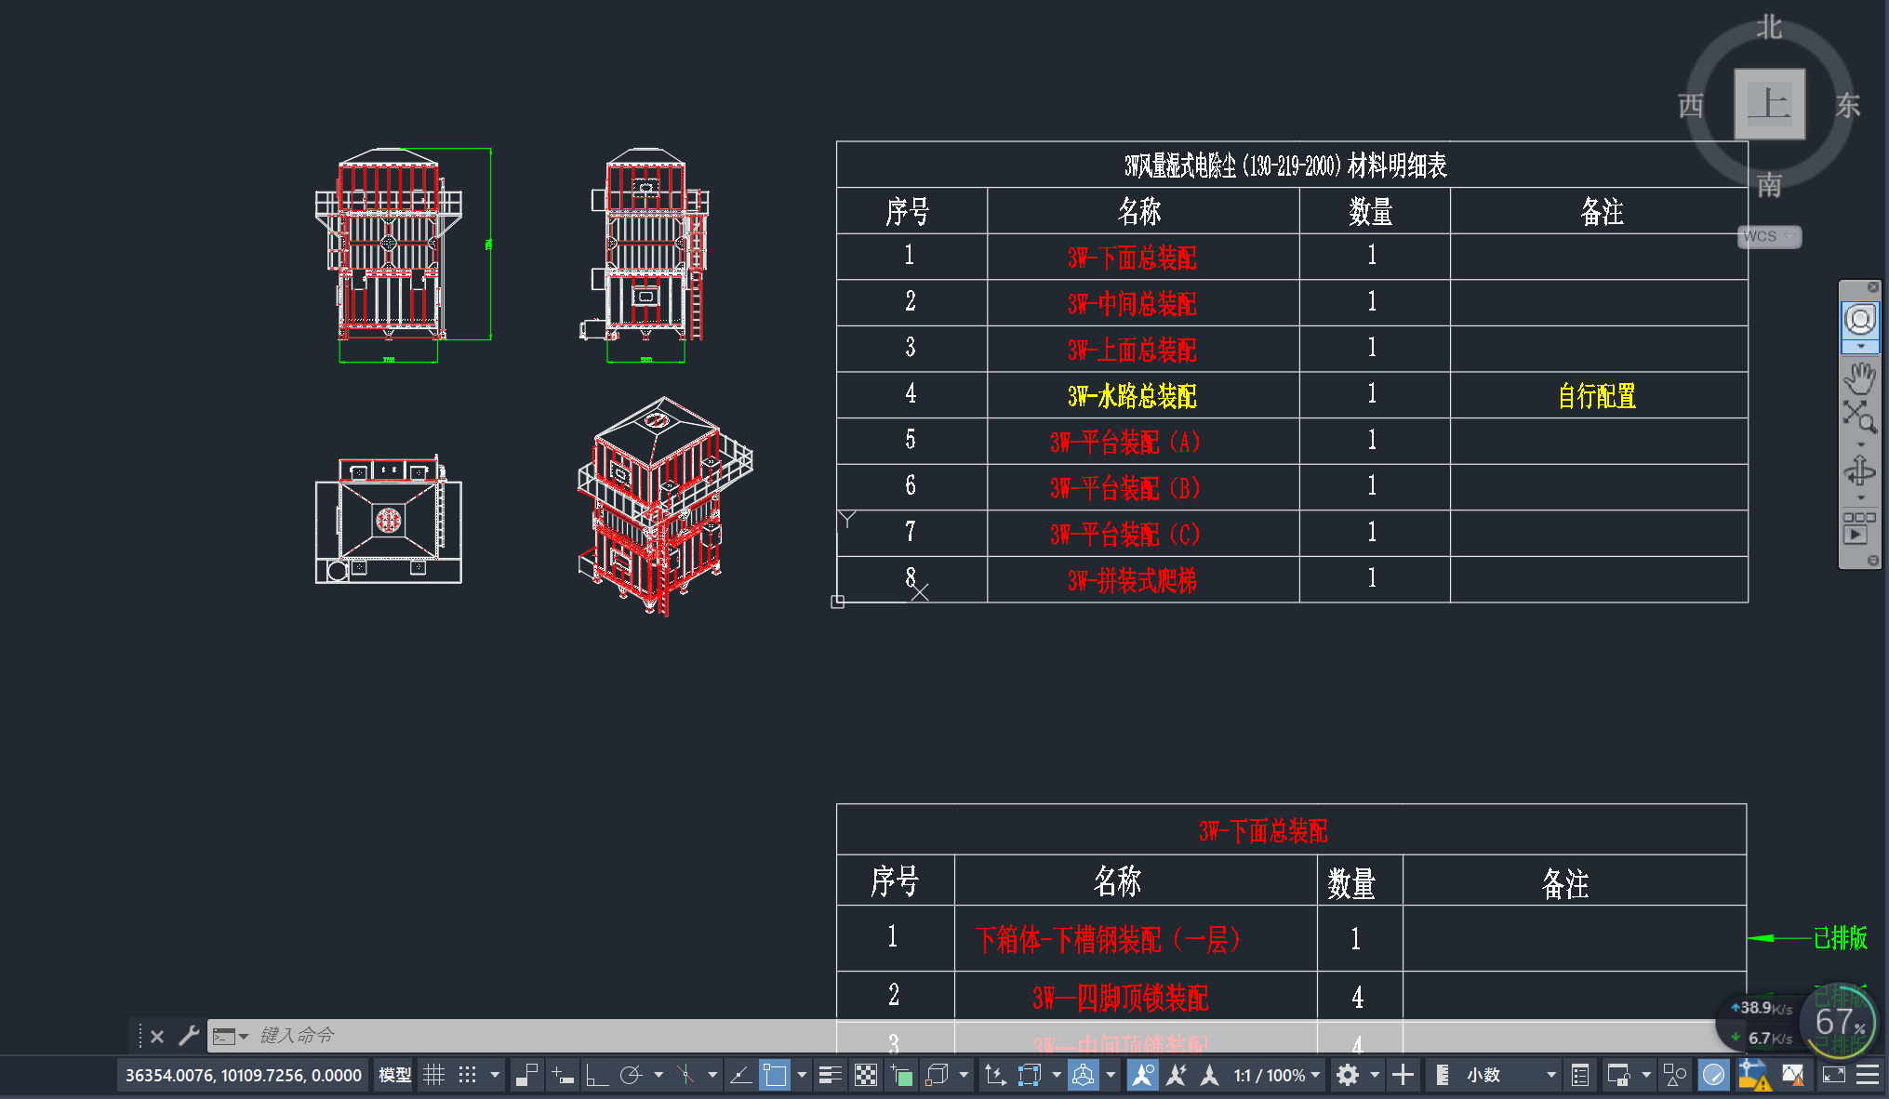Show lineweight display icon

click(830, 1076)
